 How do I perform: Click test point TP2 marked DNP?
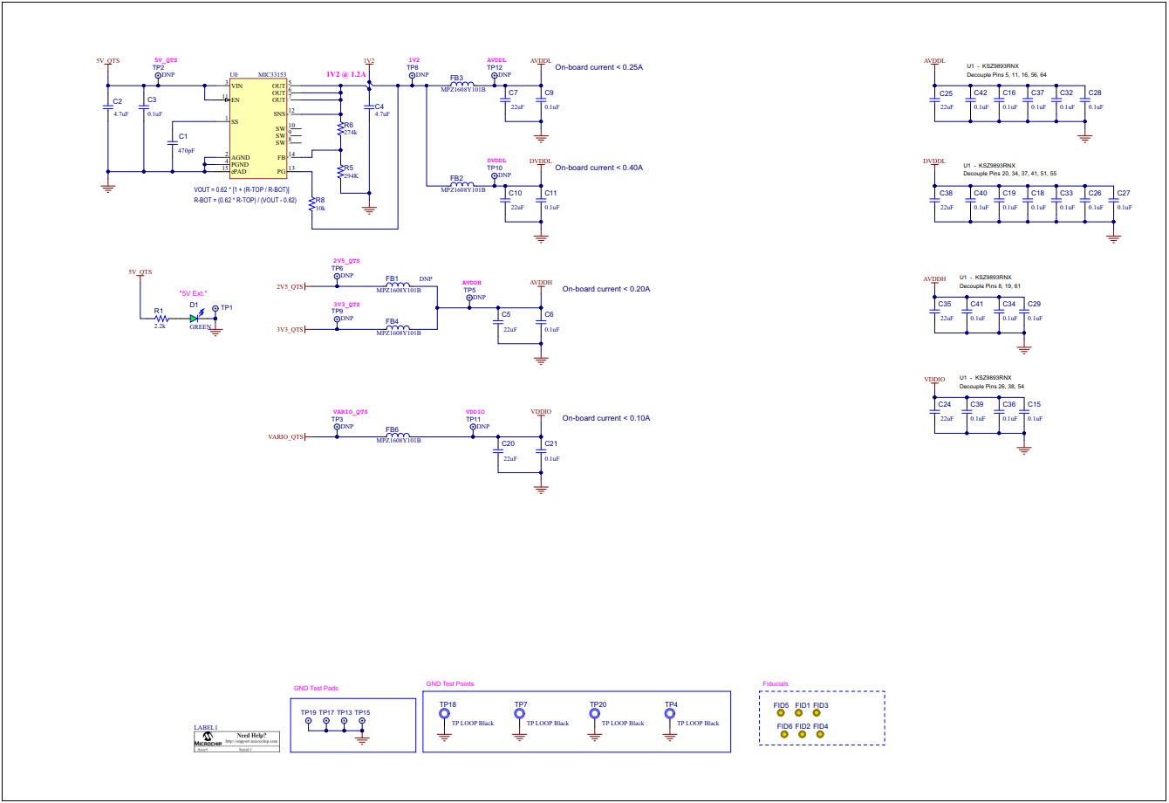(160, 77)
